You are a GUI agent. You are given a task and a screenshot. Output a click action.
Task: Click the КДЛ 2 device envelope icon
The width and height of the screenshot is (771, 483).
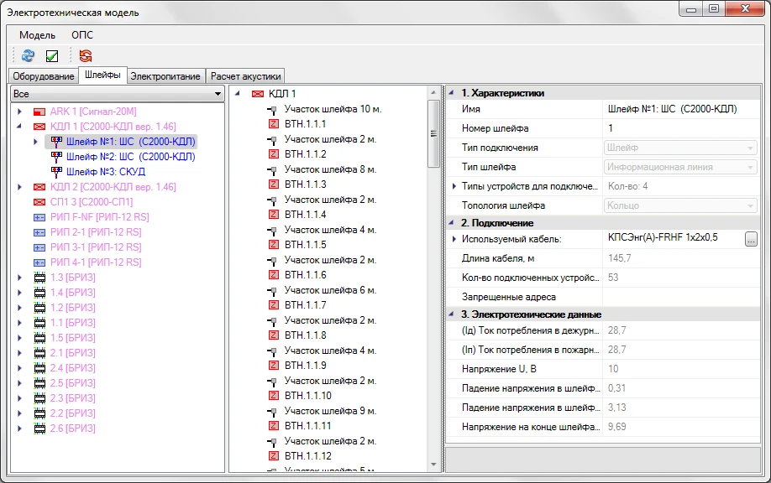click(39, 187)
